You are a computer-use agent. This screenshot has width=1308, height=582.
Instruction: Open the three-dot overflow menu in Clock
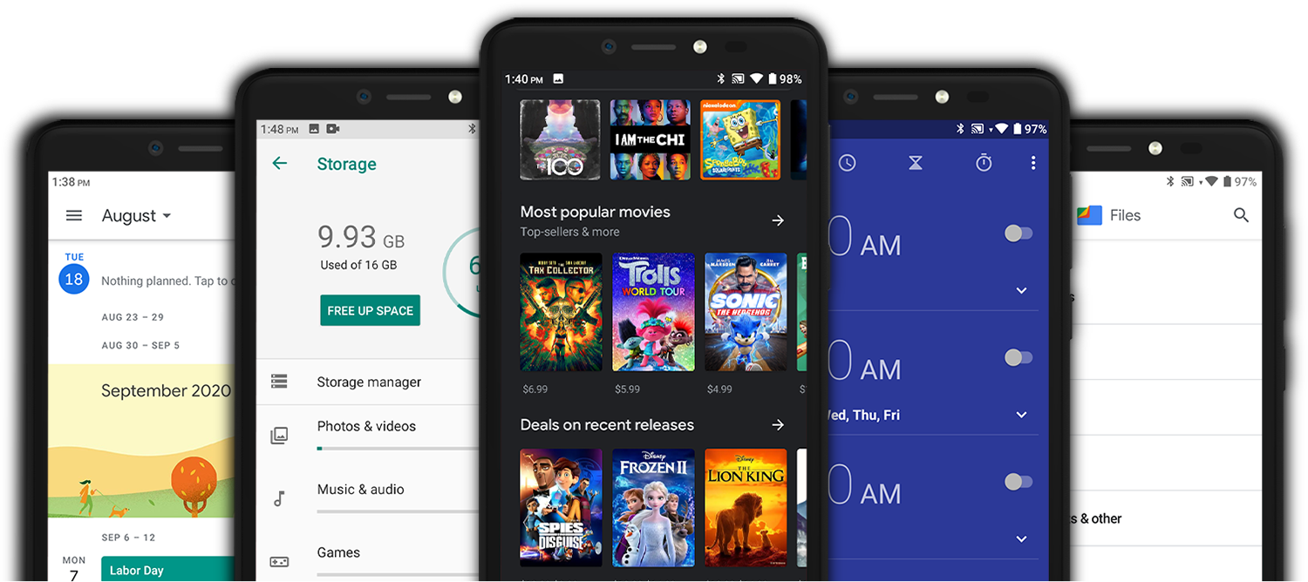point(1033,163)
